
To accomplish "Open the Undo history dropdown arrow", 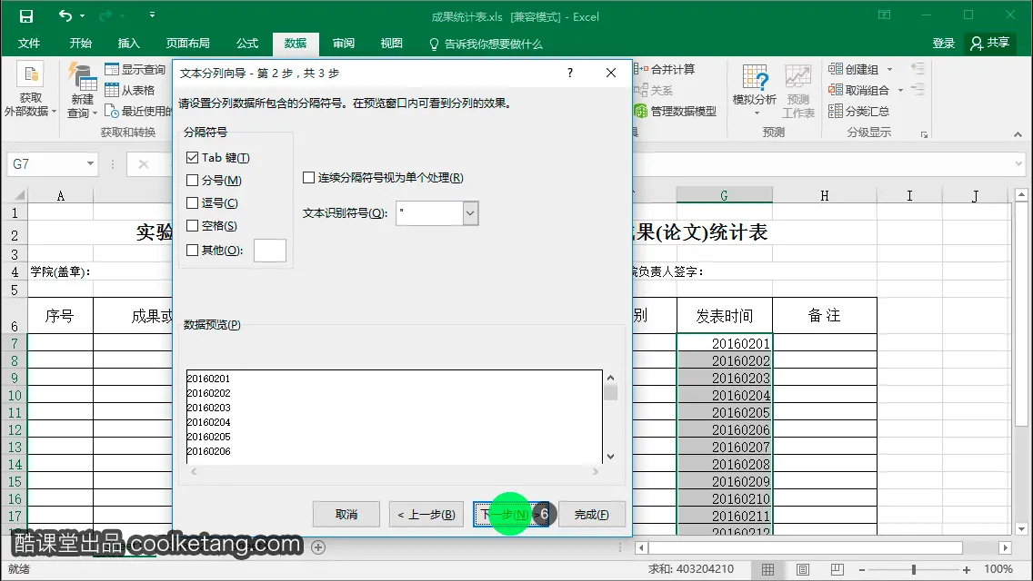I will [x=83, y=15].
